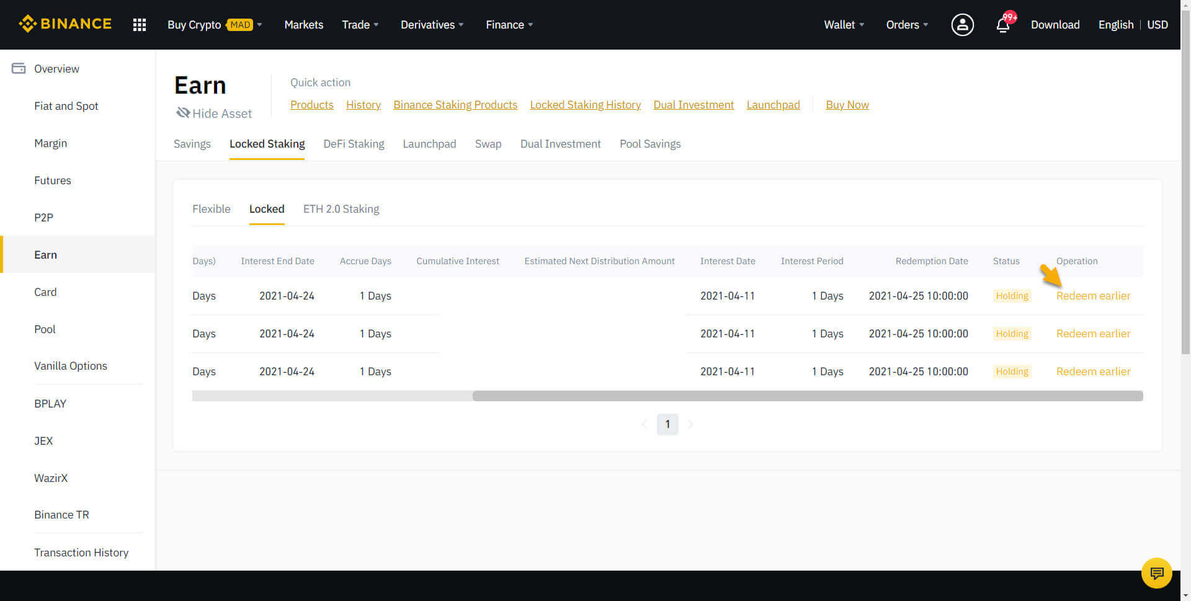This screenshot has width=1191, height=601.
Task: Click the History quick action link
Action: [364, 105]
